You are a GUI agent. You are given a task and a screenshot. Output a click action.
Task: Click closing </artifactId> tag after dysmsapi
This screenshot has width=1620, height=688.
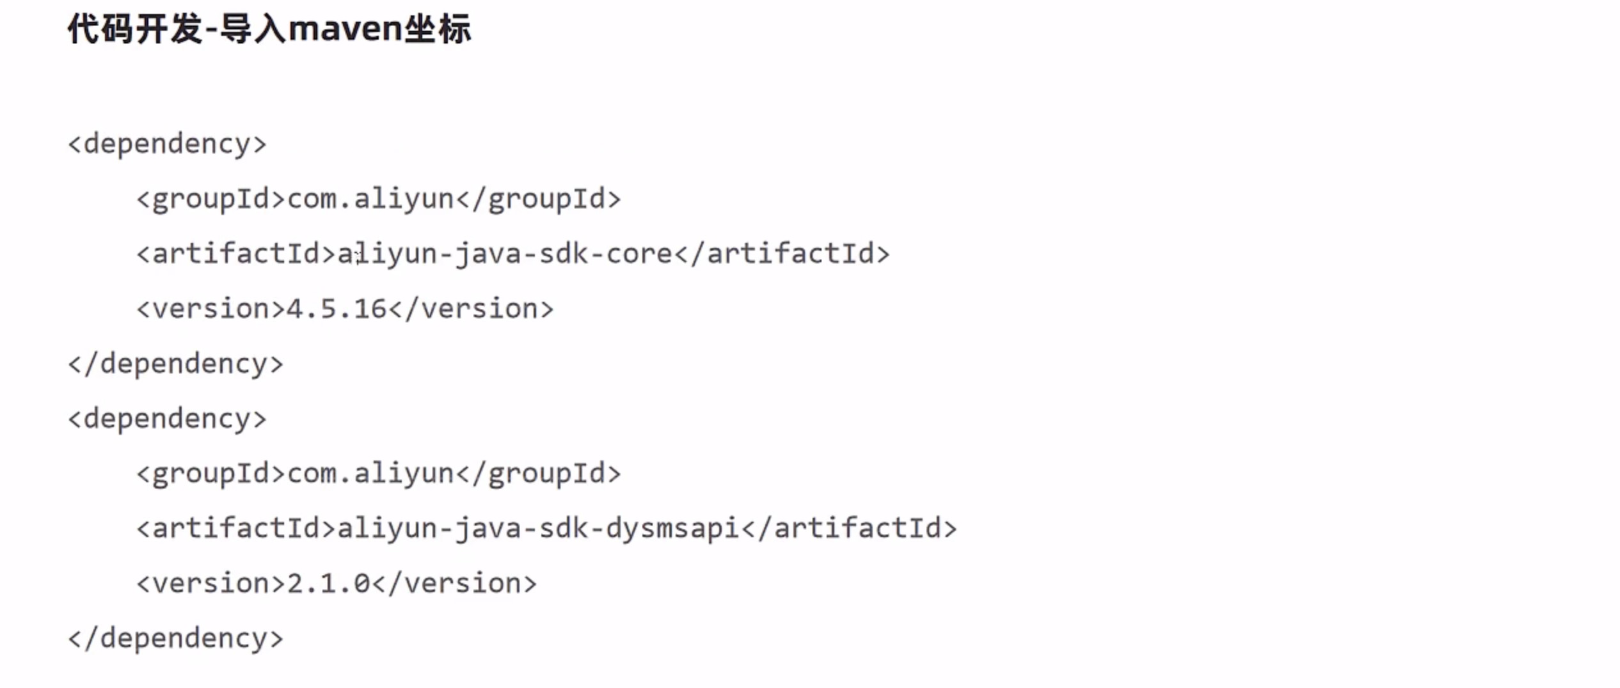(849, 529)
